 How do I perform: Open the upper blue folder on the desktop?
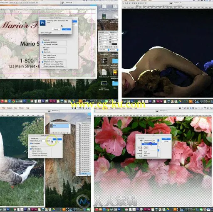[115, 61]
